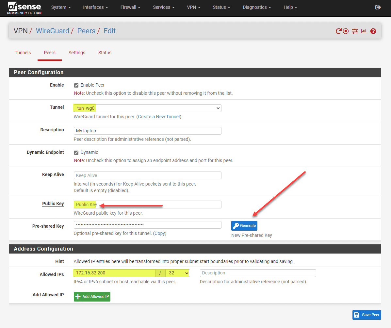The height and width of the screenshot is (328, 391).
Task: Open the subnet mask 32 dropdown
Action: pyautogui.click(x=178, y=273)
